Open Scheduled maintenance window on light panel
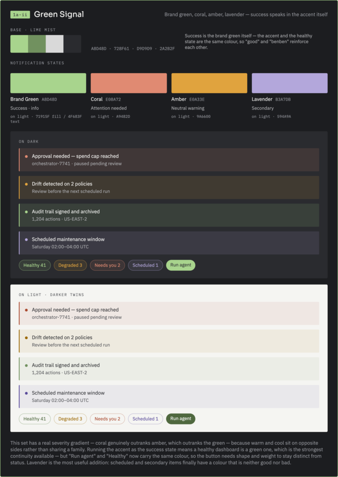Image resolution: width=338 pixels, height=477 pixels. point(169,396)
